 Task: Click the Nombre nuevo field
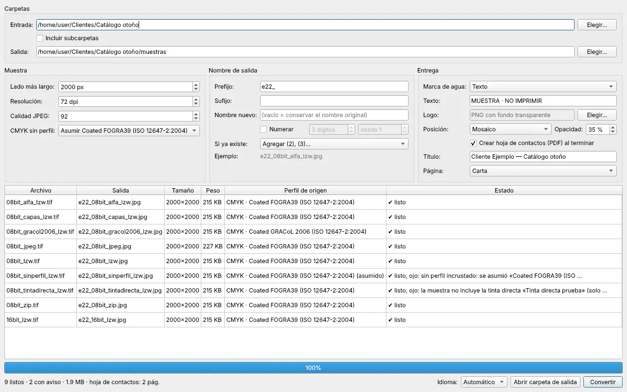[x=334, y=115]
